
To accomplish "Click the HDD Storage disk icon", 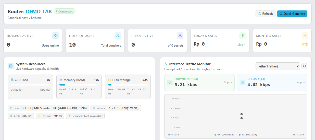I will click(110, 80).
